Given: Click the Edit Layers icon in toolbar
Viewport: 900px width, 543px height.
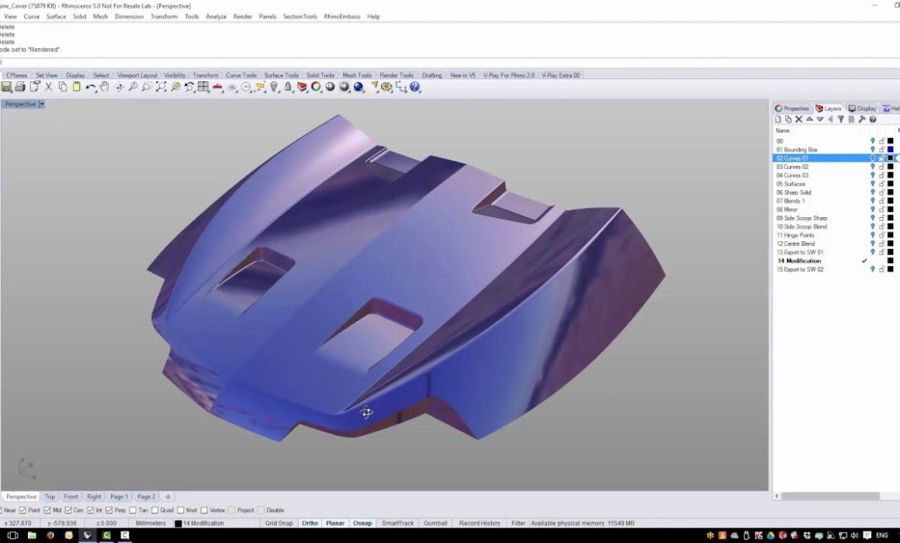Looking at the screenshot, I should 302,87.
